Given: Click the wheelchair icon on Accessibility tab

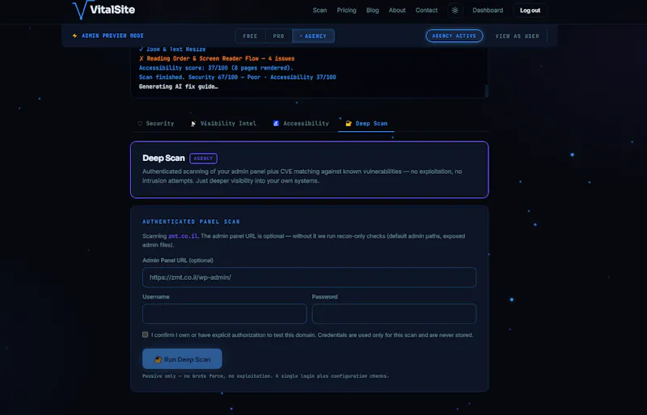Looking at the screenshot, I should [x=276, y=124].
